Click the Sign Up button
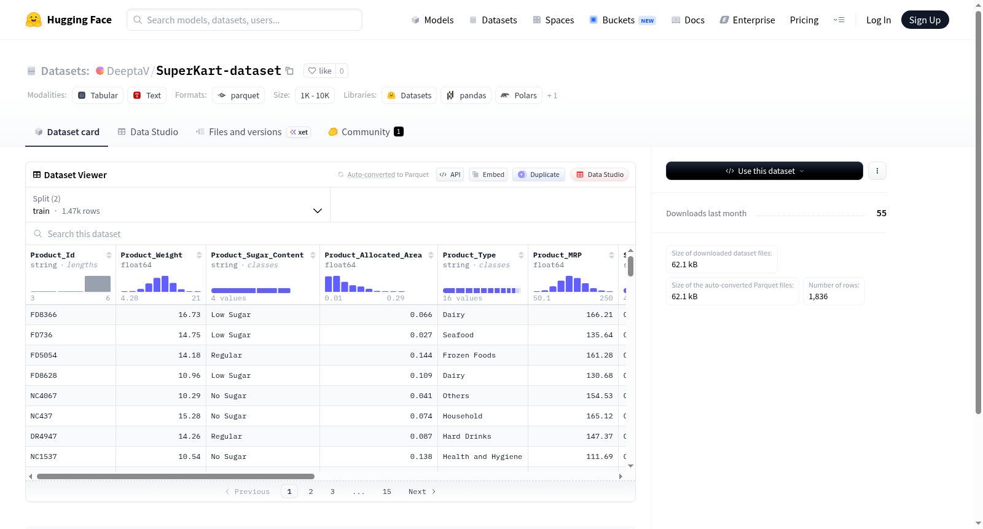983x529 pixels. click(x=925, y=20)
